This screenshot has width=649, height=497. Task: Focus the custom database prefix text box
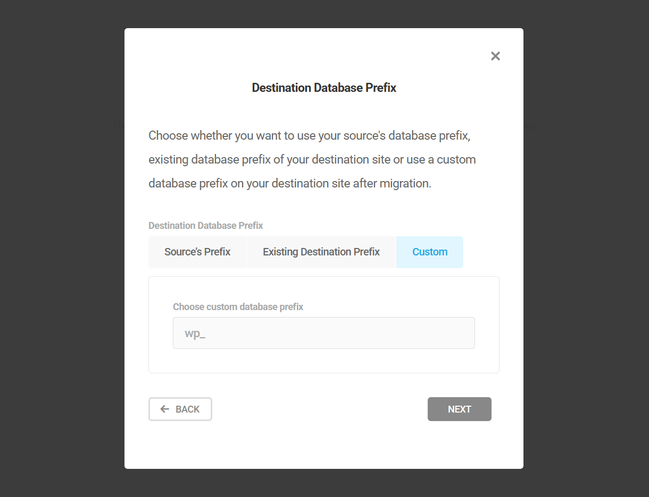(323, 332)
